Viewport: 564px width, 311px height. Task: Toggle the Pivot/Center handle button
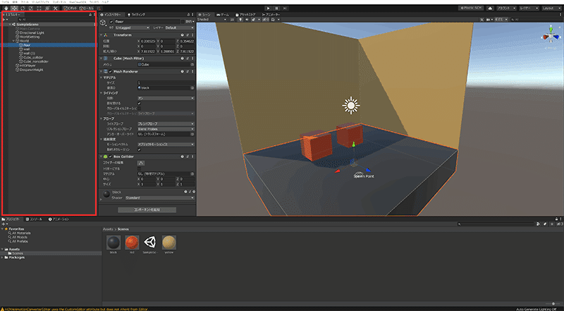pyautogui.click(x=70, y=8)
